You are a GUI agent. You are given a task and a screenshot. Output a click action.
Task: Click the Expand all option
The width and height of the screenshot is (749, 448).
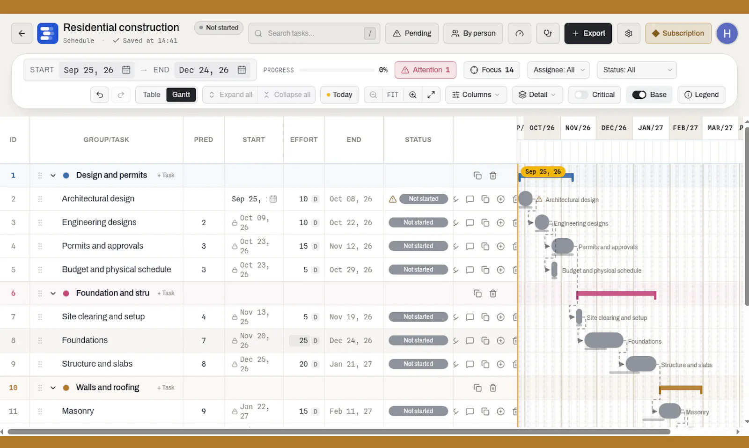pyautogui.click(x=230, y=95)
